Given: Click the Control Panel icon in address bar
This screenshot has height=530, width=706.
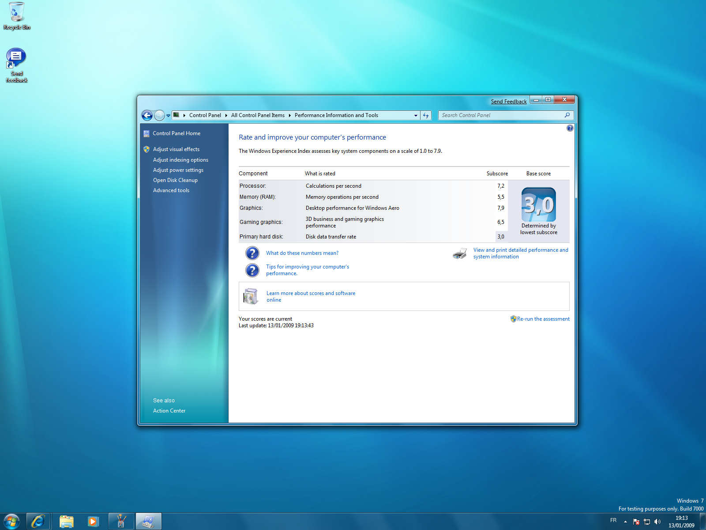Looking at the screenshot, I should [x=176, y=115].
